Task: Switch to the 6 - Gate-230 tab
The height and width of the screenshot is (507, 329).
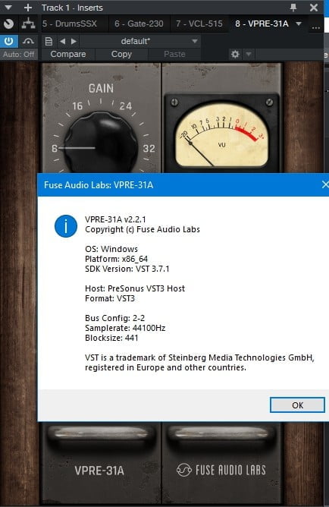Action: (139, 24)
